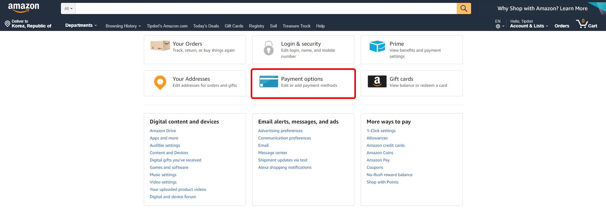Open the All search category dropdown
606x209 pixels.
coord(68,9)
